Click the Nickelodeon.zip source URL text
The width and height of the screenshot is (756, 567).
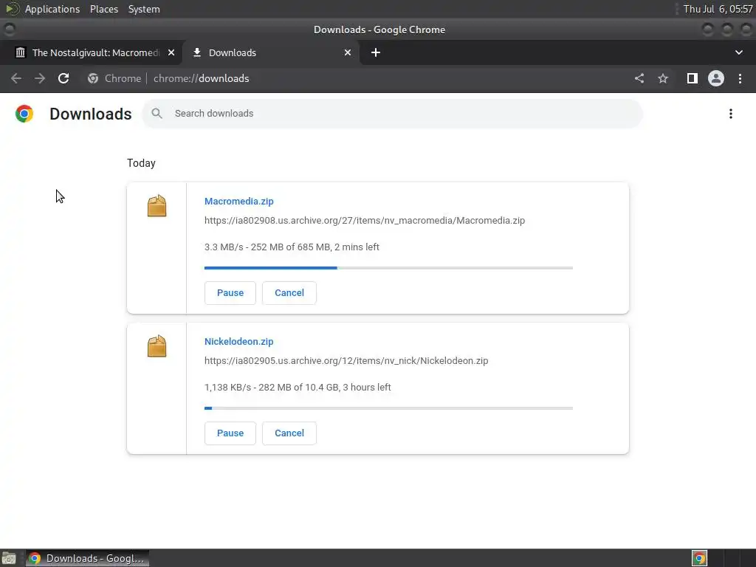click(346, 360)
